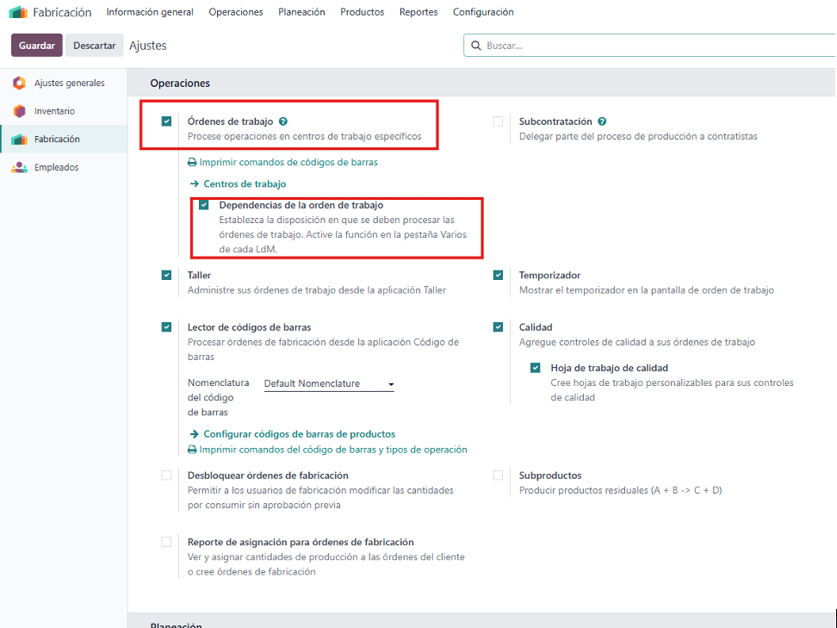The image size is (837, 628).
Task: Enable the Subcontratación checkbox
Action: tap(498, 121)
